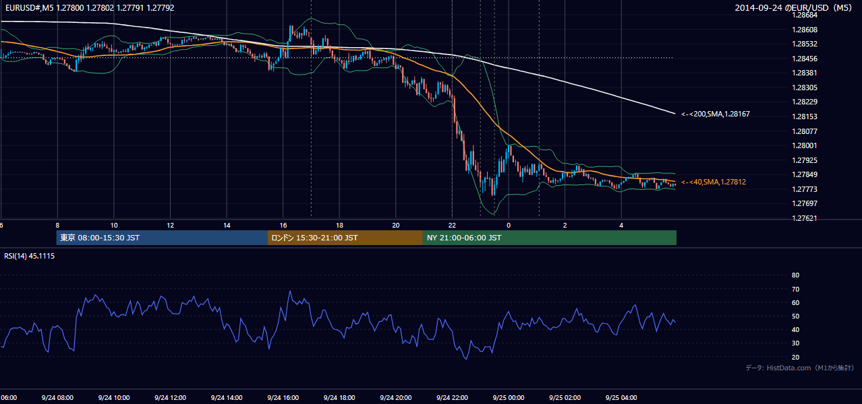Click the RSI(14) 45.1115 indicator label
Image resolution: width=862 pixels, height=404 pixels.
coord(30,256)
